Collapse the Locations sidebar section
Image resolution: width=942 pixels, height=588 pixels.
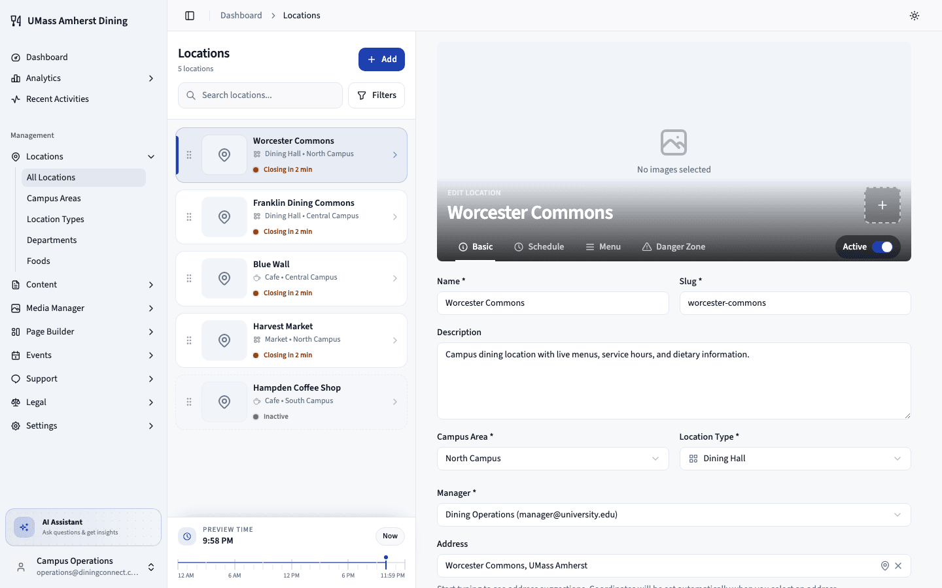coord(83,157)
